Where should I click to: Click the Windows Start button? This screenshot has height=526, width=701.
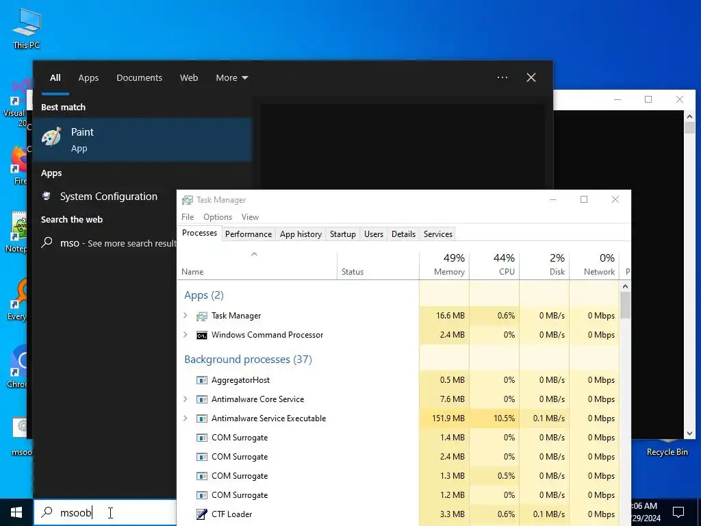16,512
